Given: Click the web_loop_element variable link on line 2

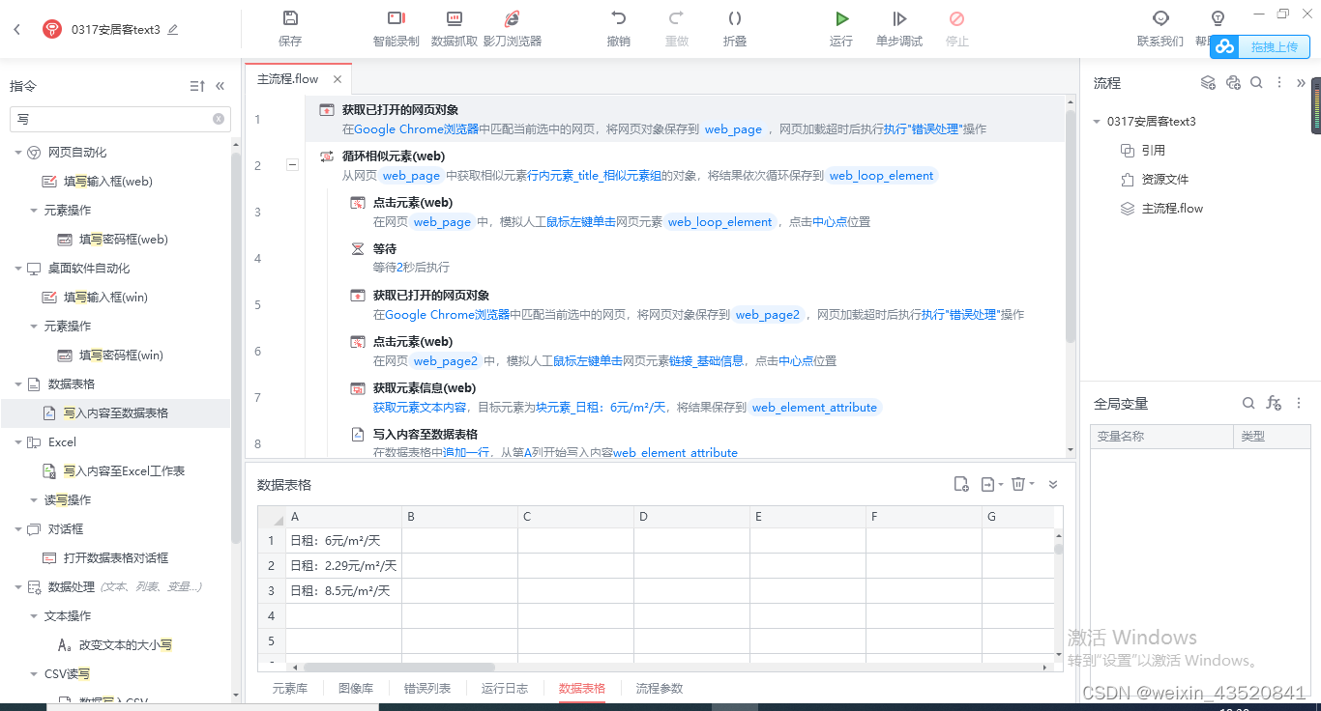Looking at the screenshot, I should (882, 176).
